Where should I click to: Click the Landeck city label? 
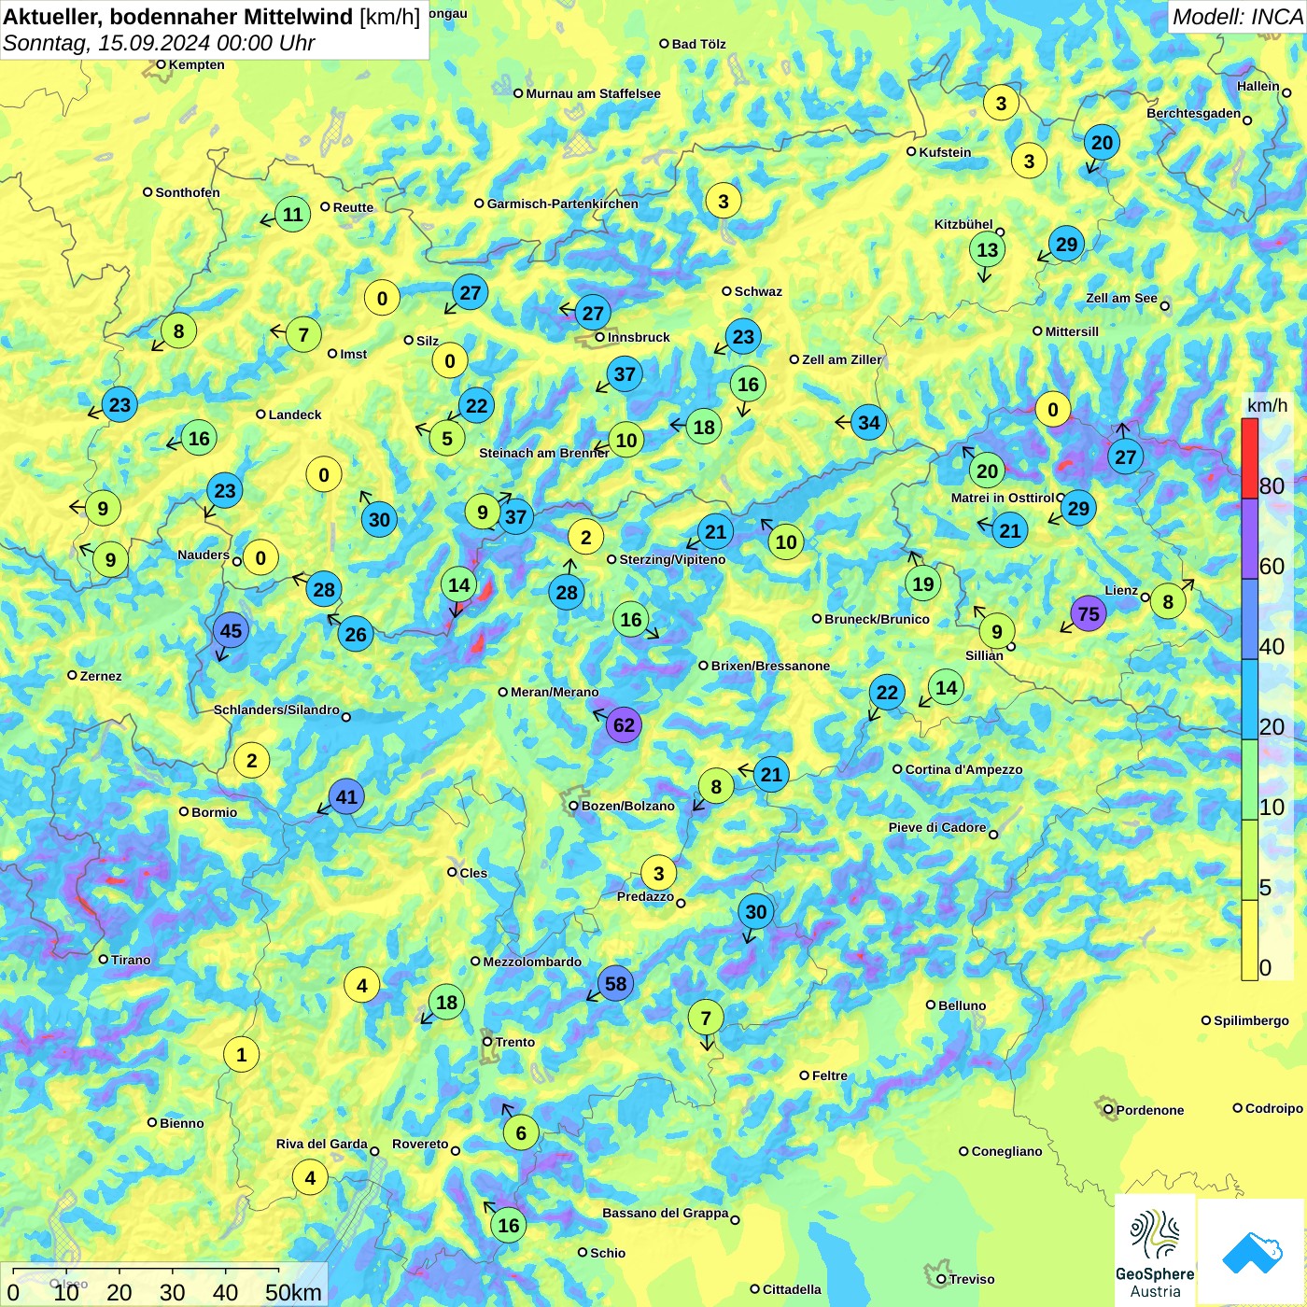click(295, 415)
